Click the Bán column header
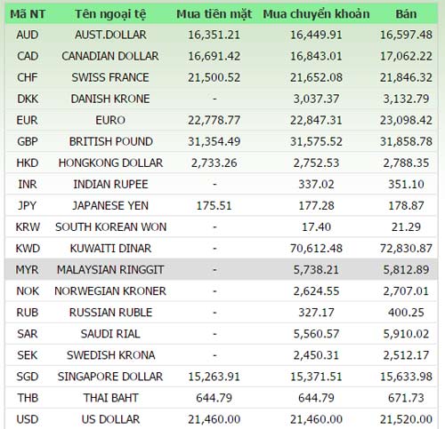This screenshot has width=445, height=429. pyautogui.click(x=406, y=14)
